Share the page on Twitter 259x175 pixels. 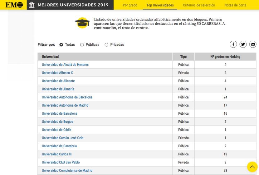(x=243, y=44)
